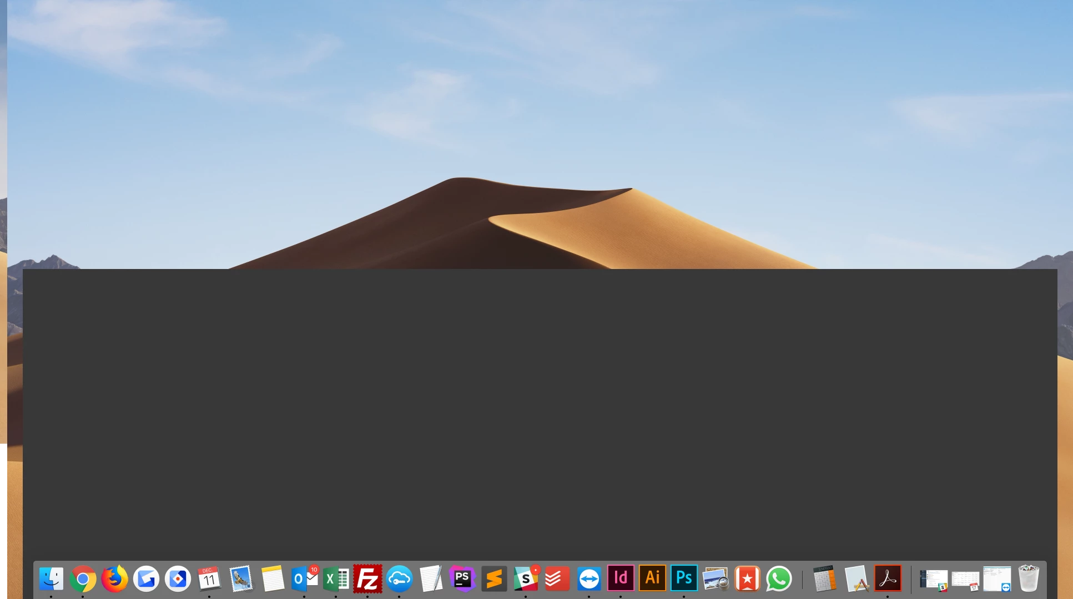The image size is (1073, 599).
Task: Restore minimized Slack window thumbnail
Action: coord(934,580)
